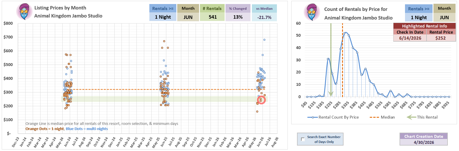The height and width of the screenshot is (151, 459).
Task: Click the 13% changed value cell
Action: click(x=238, y=17)
